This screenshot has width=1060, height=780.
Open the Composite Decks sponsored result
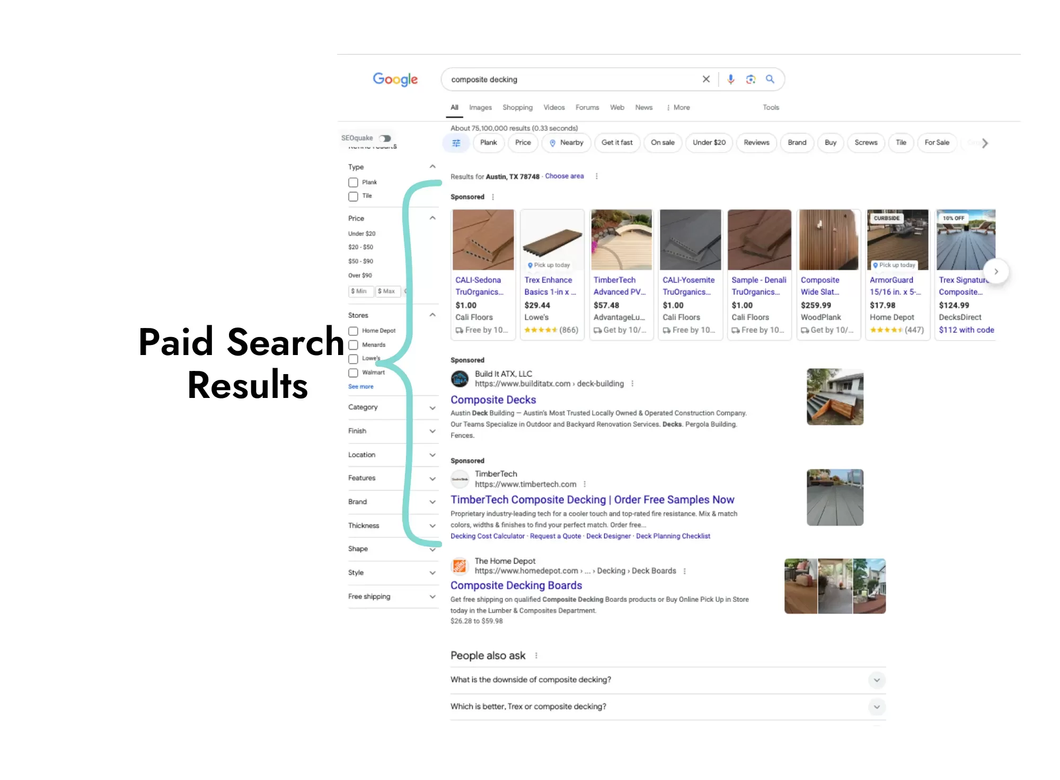point(493,400)
